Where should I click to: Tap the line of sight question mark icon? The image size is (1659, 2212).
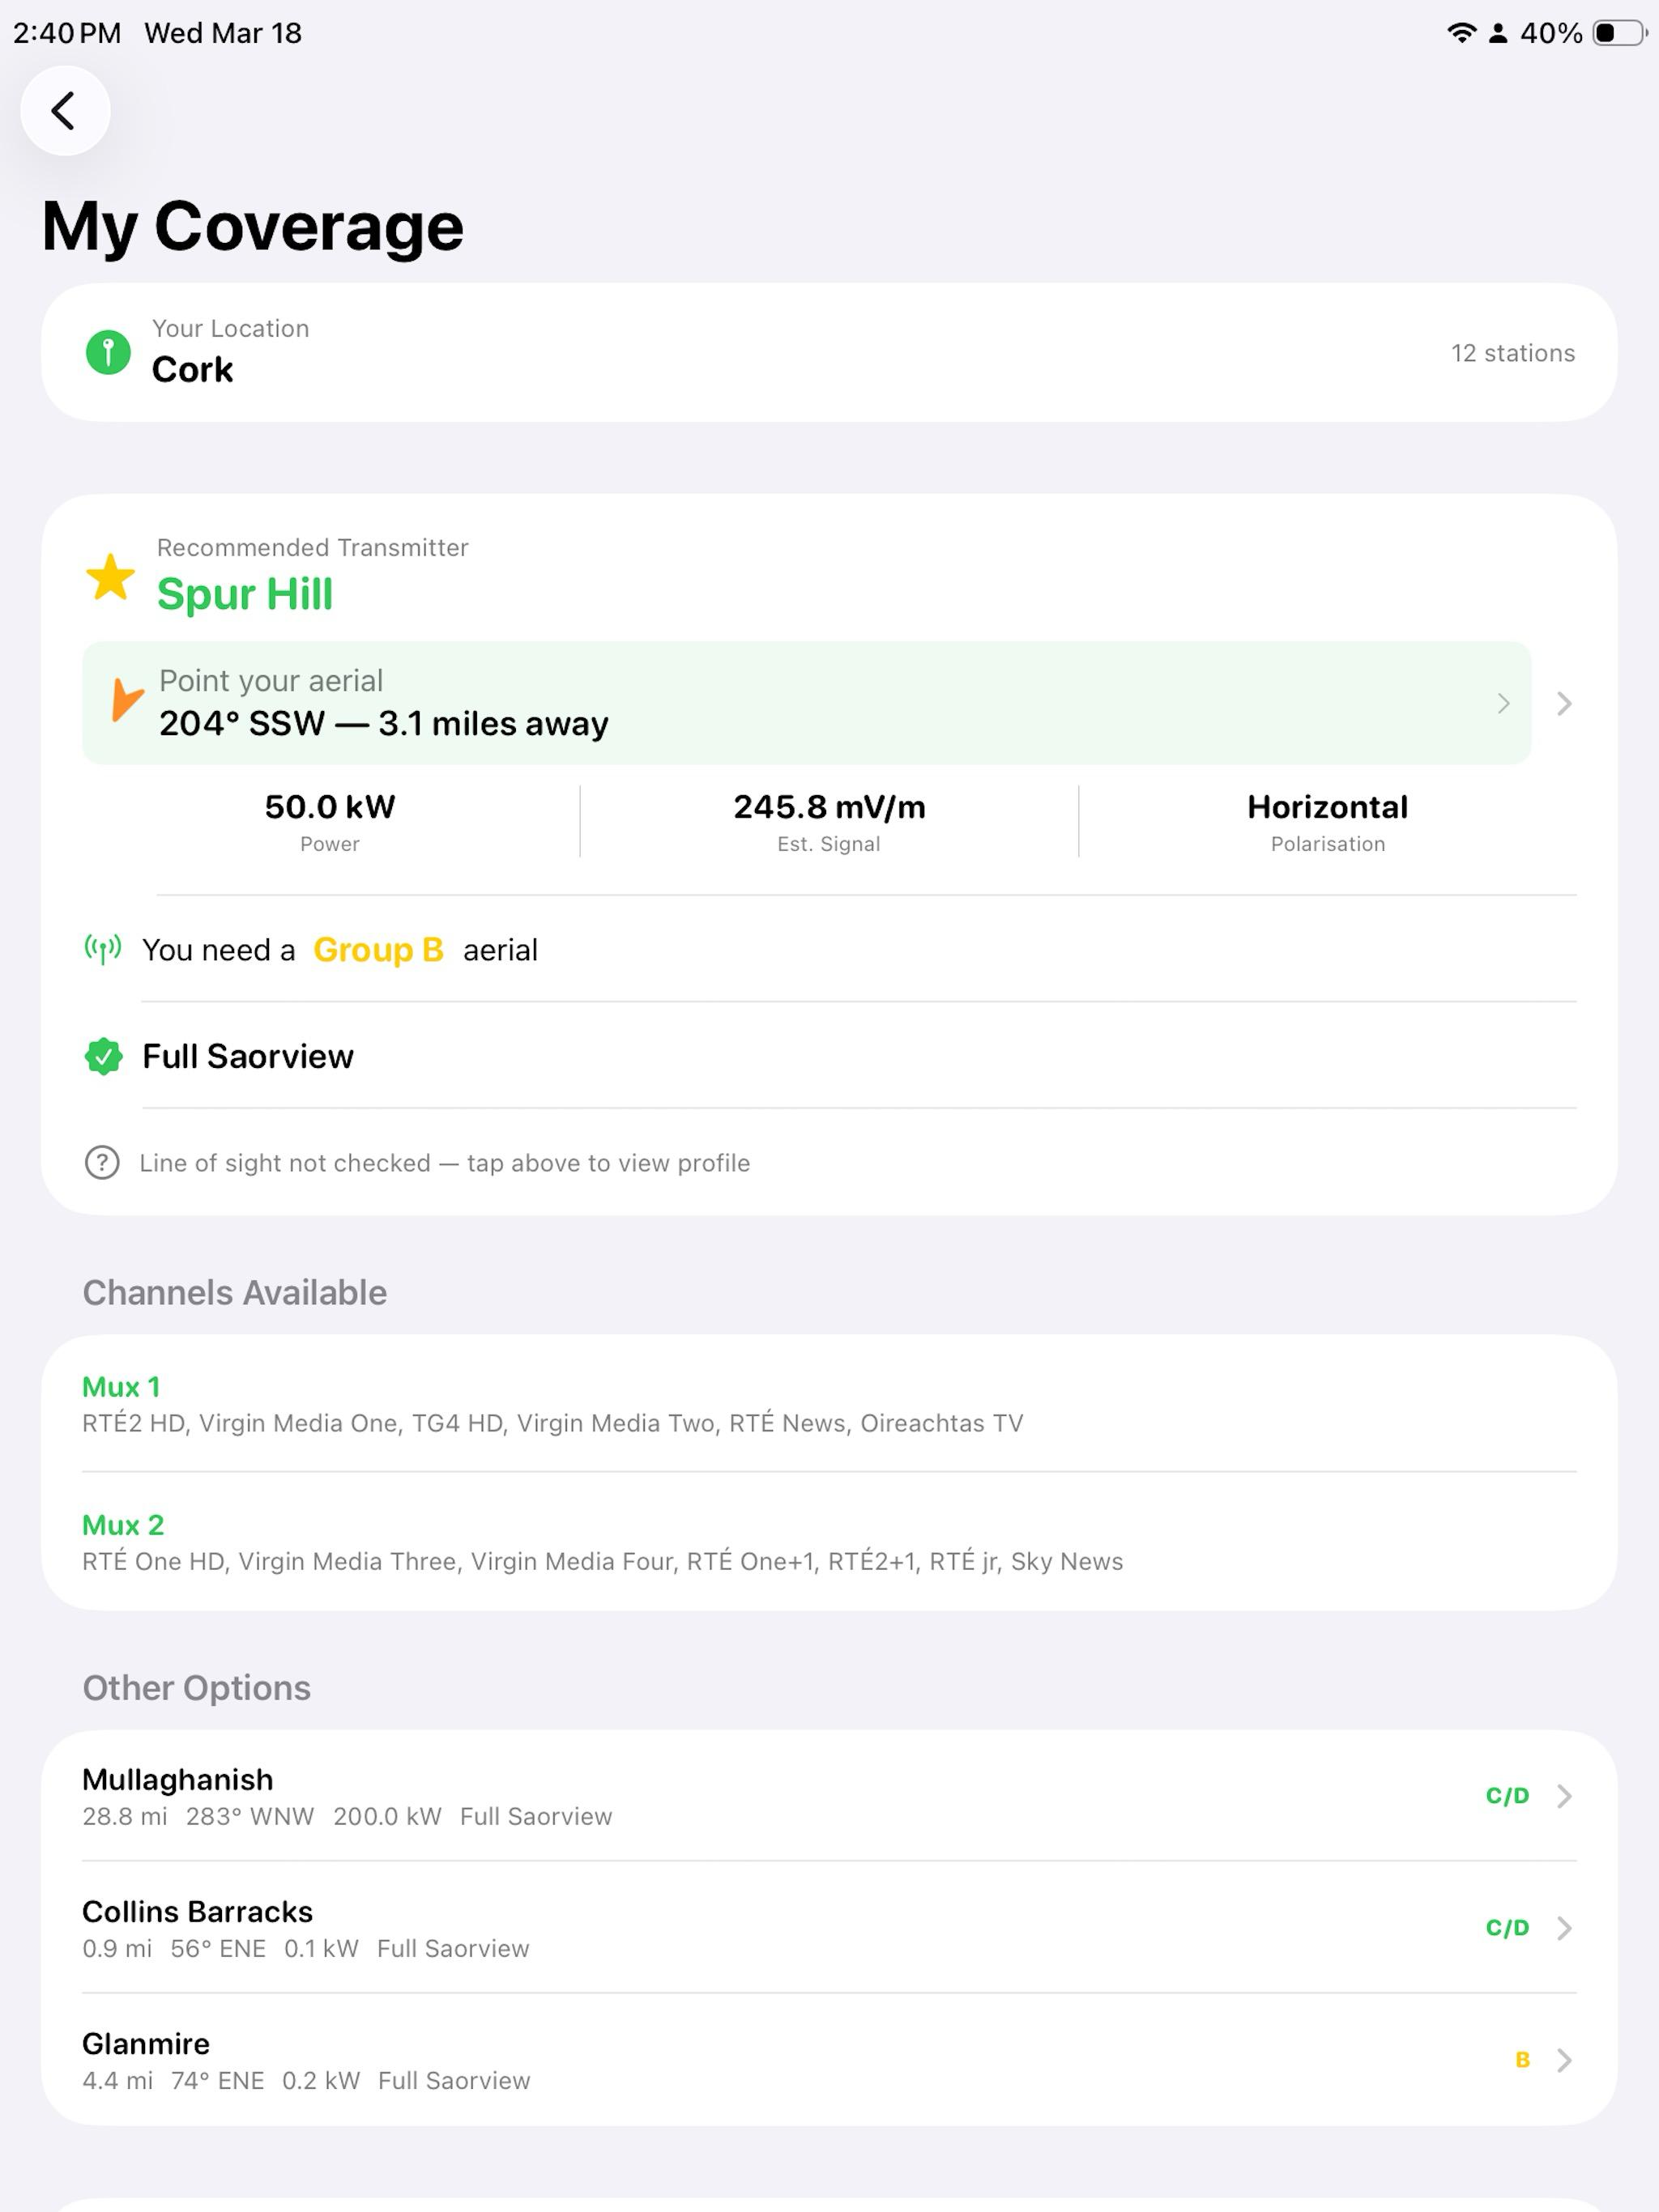pos(102,1163)
